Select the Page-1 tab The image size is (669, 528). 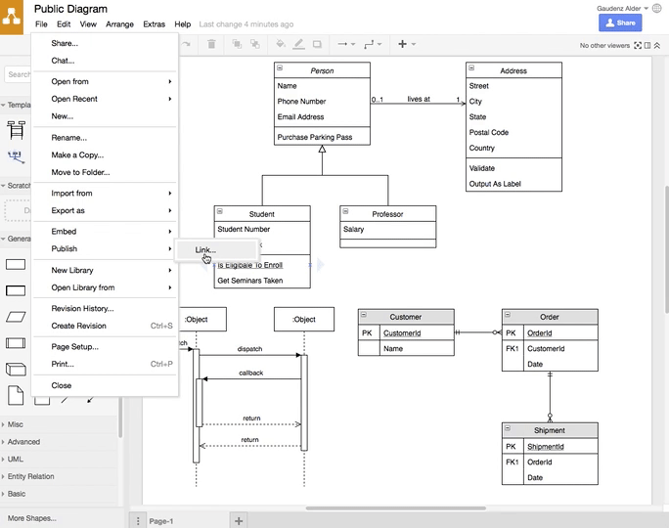161,521
